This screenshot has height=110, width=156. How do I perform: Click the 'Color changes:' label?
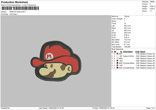117,19
